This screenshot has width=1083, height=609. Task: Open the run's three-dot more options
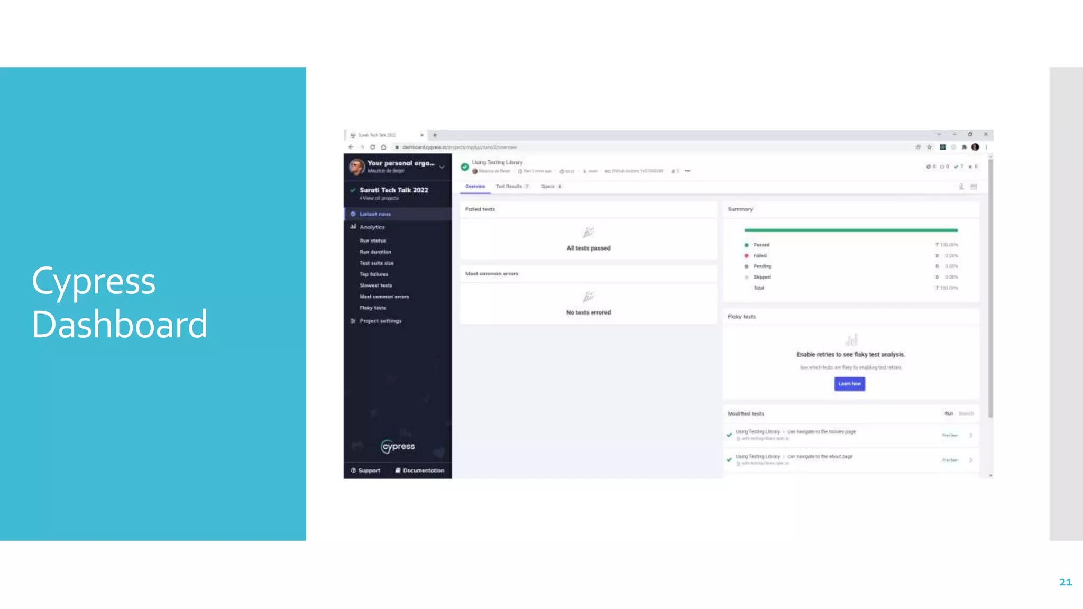tap(687, 171)
